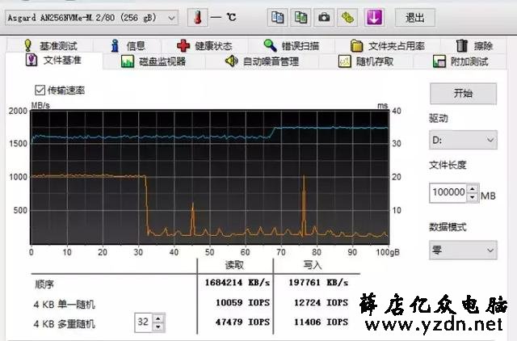Click the 文件长度 100000 input field
The height and width of the screenshot is (341, 517).
tap(448, 193)
